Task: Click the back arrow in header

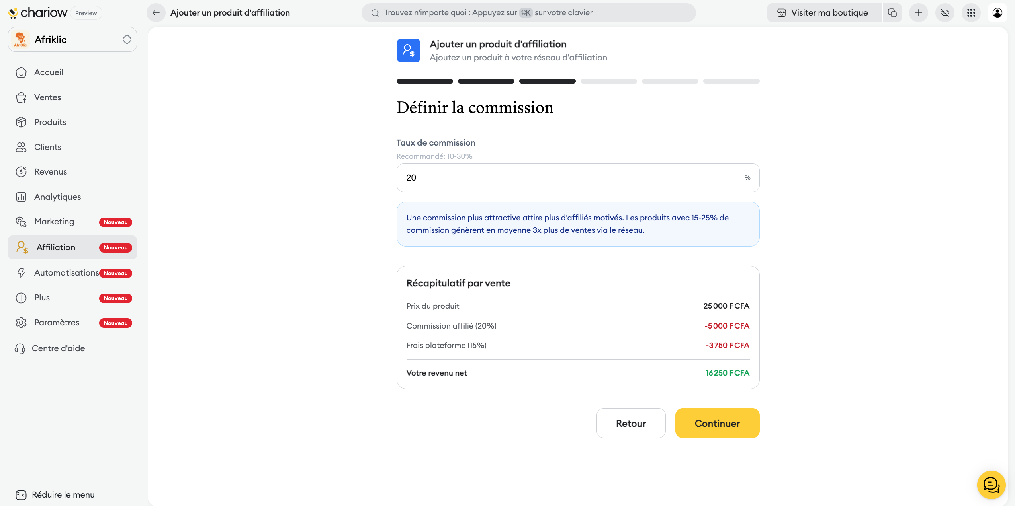Action: 156,13
